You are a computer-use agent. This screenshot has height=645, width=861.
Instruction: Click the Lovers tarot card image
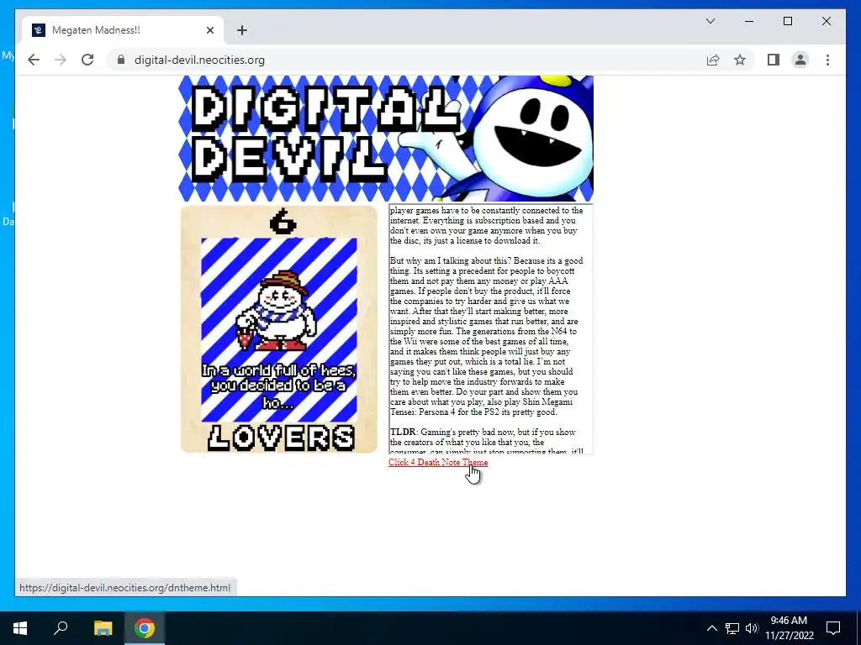point(279,329)
